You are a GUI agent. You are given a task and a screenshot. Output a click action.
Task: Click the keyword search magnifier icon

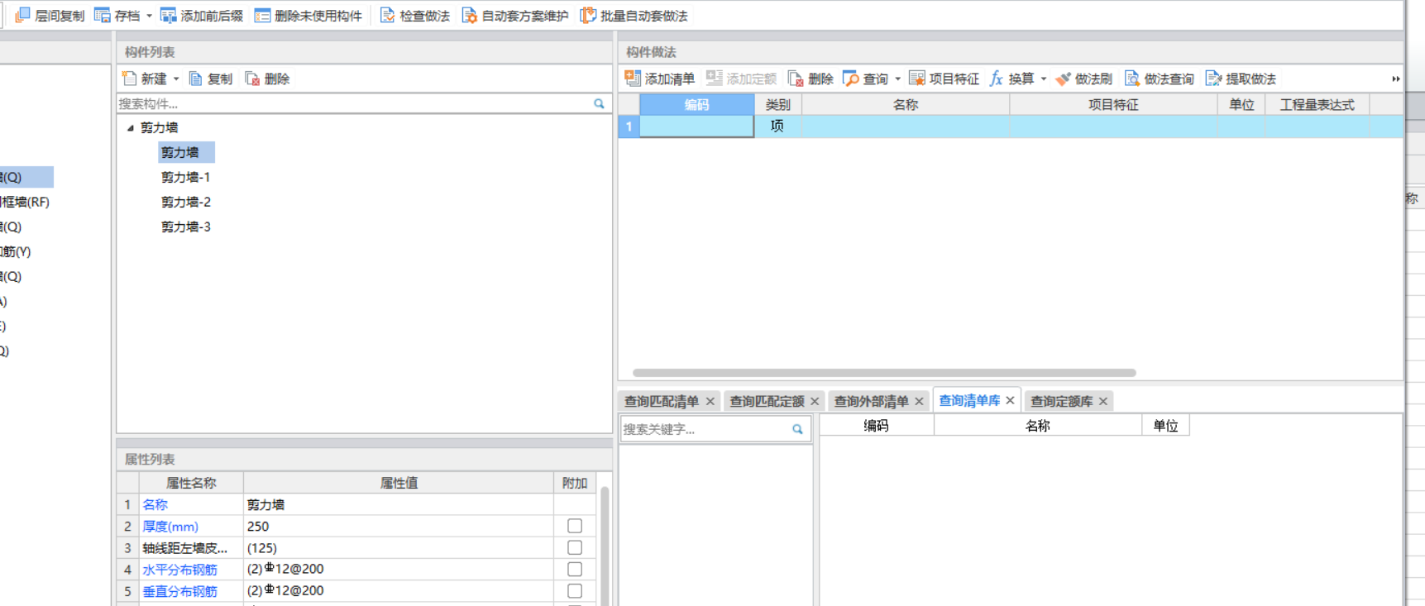[x=797, y=429]
